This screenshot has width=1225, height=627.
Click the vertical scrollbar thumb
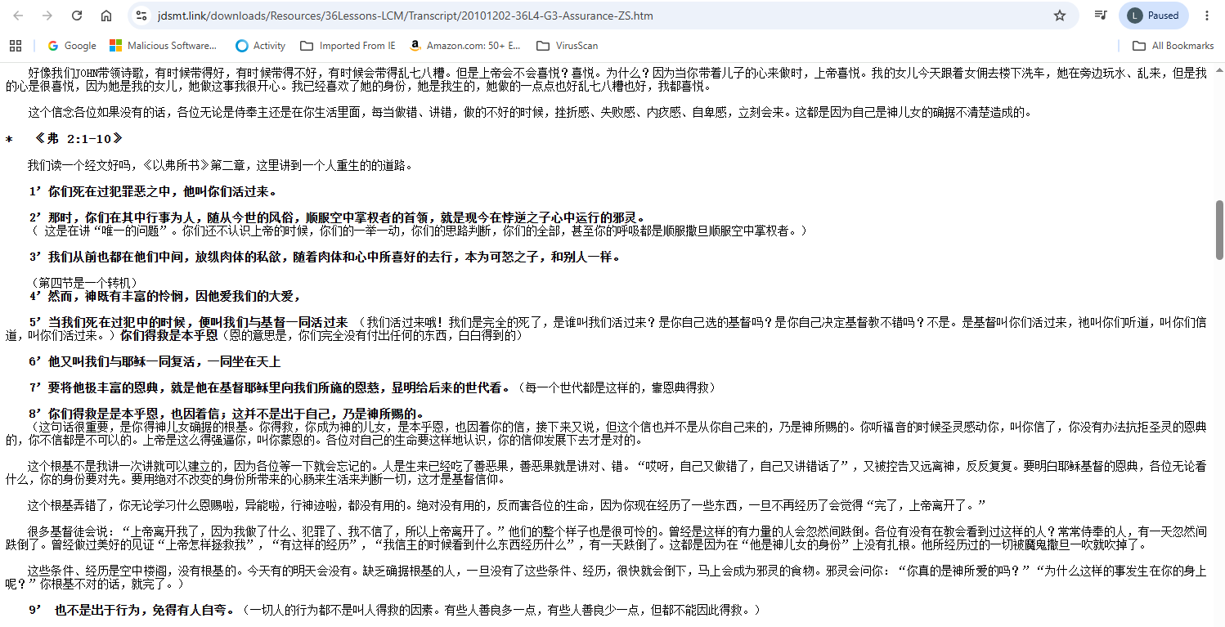[x=1219, y=230]
